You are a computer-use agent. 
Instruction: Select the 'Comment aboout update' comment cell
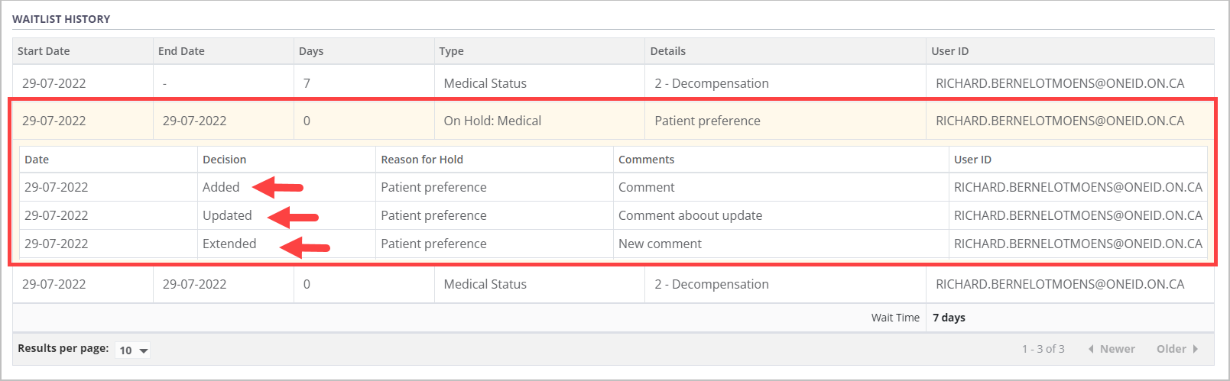tap(690, 215)
